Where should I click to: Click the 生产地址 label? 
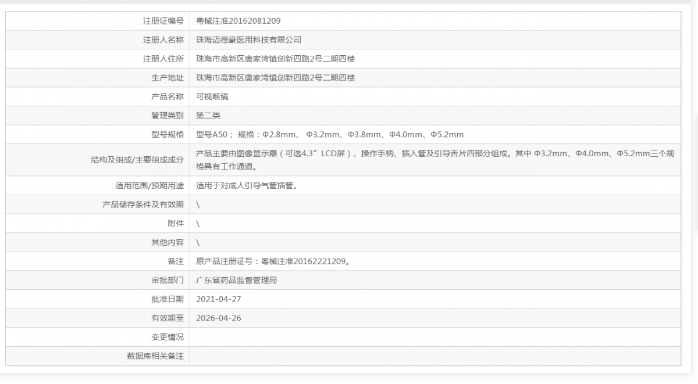pos(168,78)
